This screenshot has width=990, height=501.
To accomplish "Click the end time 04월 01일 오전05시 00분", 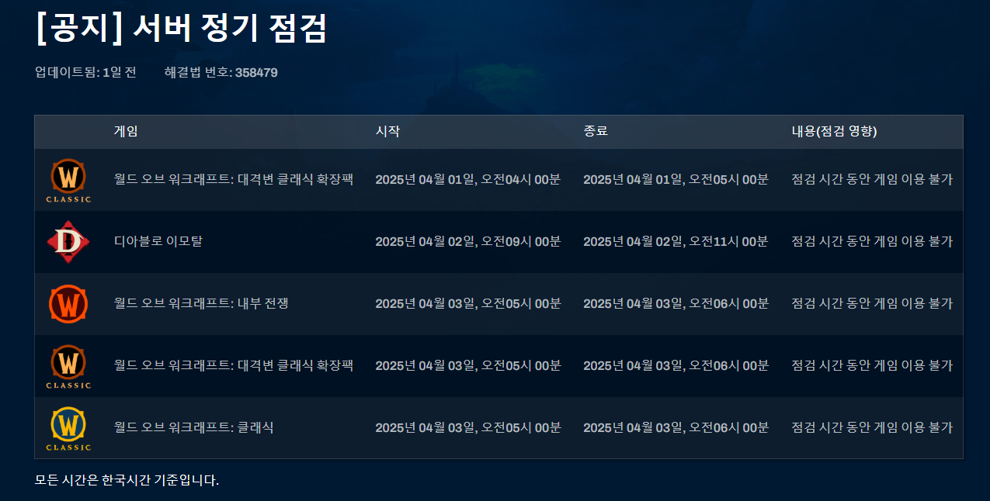I will coord(676,179).
